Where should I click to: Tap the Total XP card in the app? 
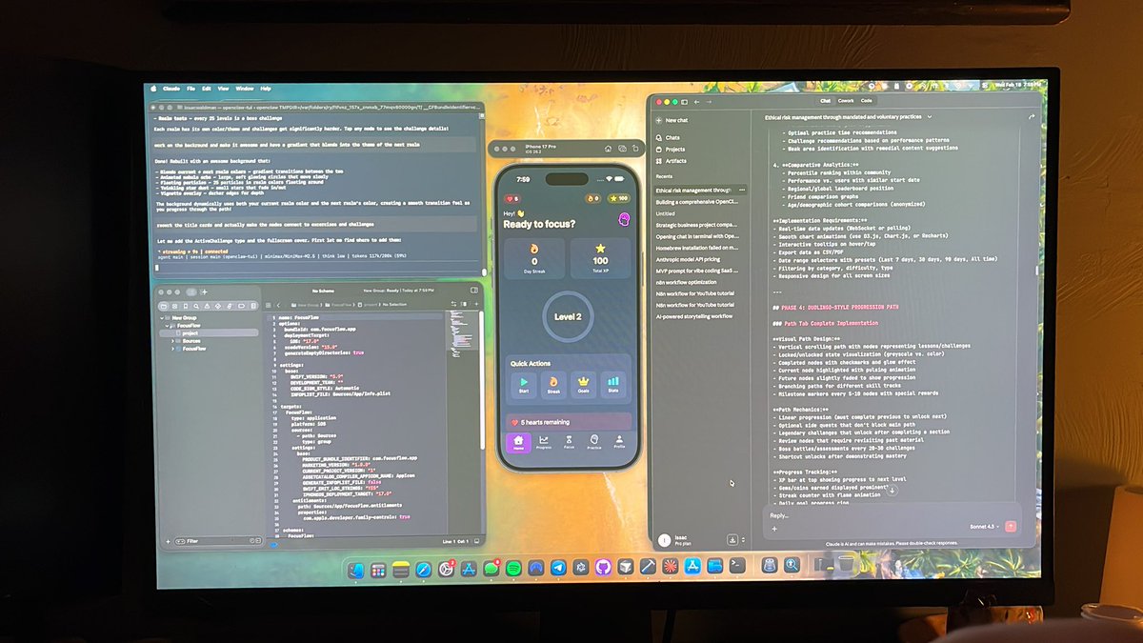pyautogui.click(x=600, y=258)
